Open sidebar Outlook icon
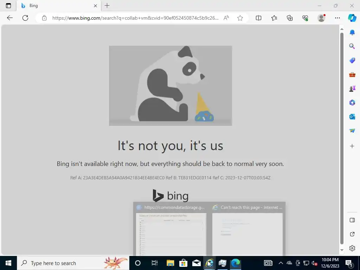 pos(352,117)
